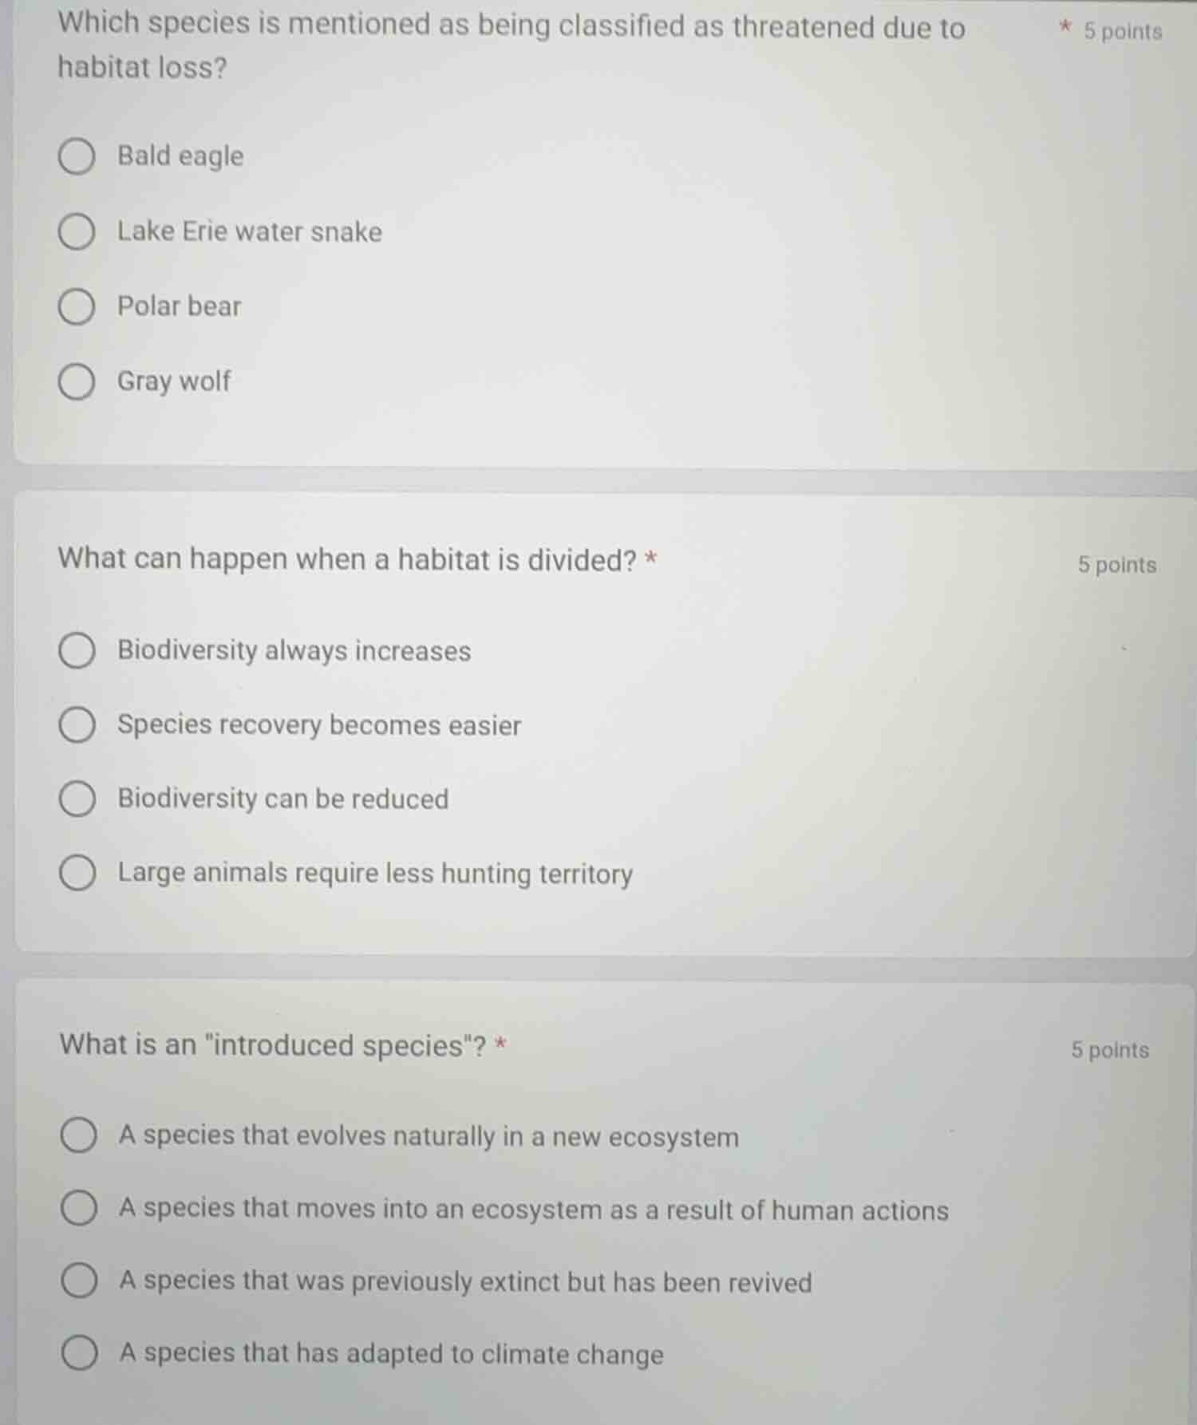Click the habitat divided question heading
This screenshot has height=1425, width=1197.
347,559
